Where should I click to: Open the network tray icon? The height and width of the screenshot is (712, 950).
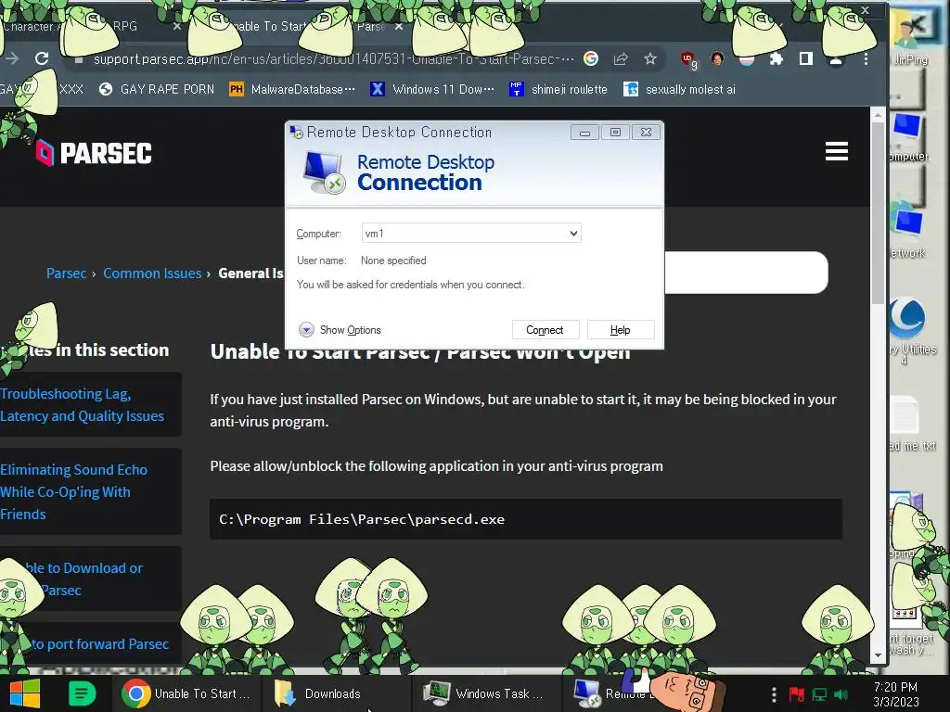click(819, 693)
